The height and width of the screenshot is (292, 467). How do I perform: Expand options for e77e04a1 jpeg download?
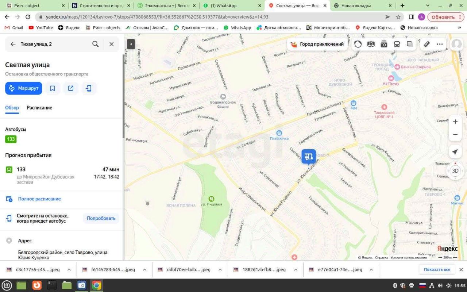[371, 270]
